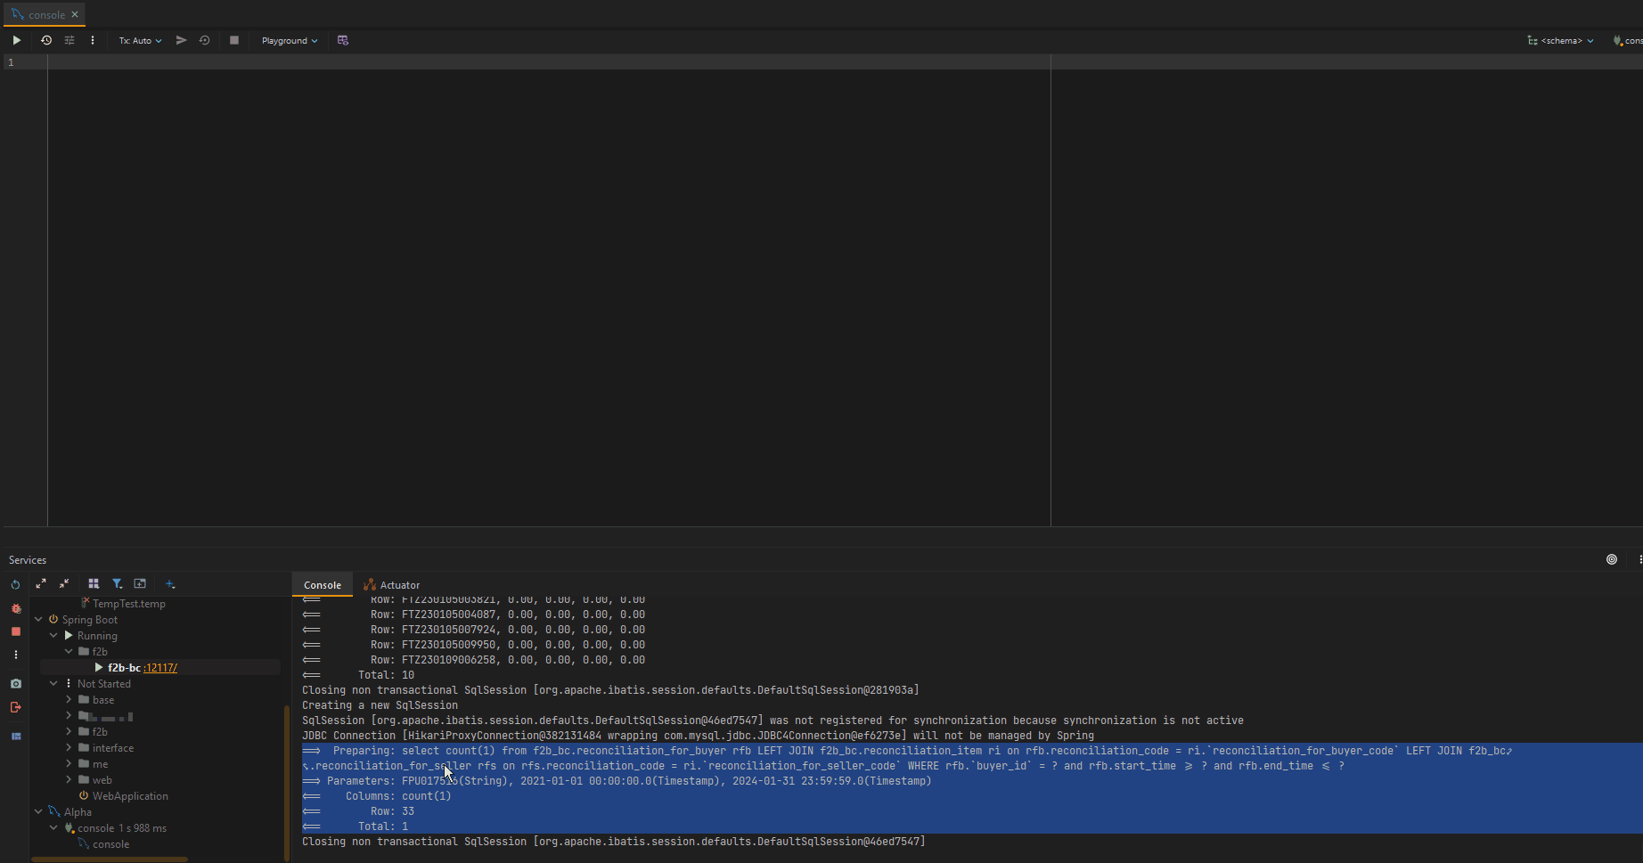This screenshot has width=1643, height=863.
Task: Click log row FTZ230105009950
Action: click(508, 645)
